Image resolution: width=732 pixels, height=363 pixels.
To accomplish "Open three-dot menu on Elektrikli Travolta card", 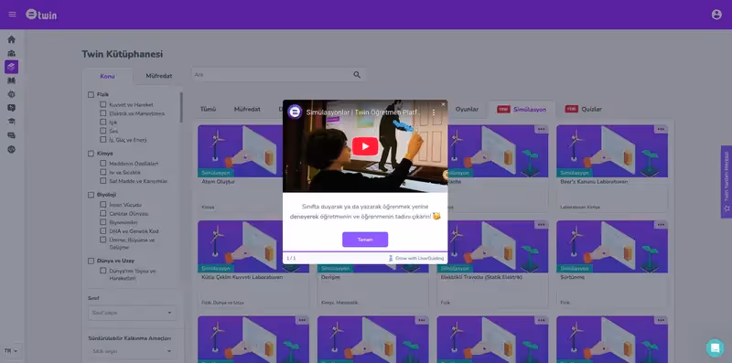I will [541, 225].
